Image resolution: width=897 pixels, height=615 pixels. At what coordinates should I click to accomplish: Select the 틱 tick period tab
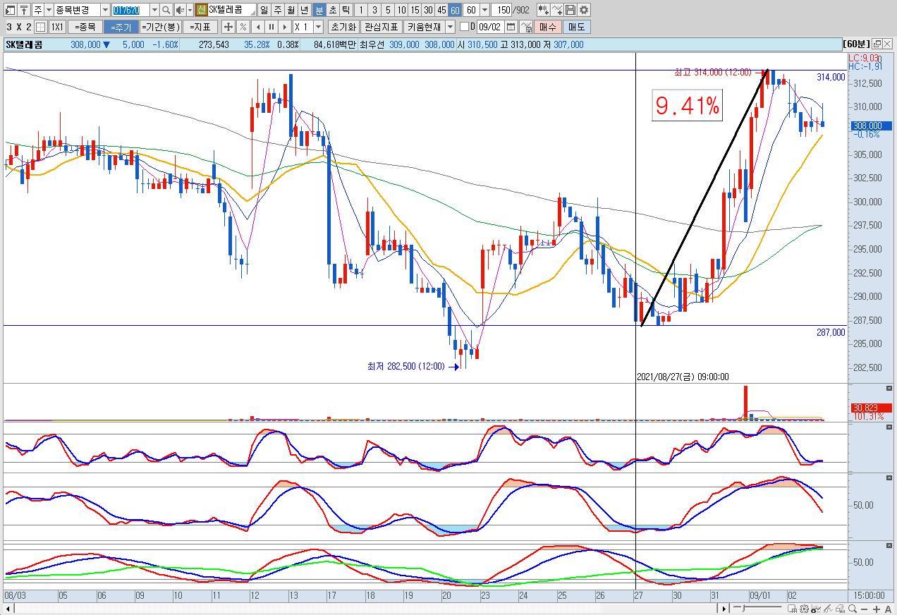[346, 10]
